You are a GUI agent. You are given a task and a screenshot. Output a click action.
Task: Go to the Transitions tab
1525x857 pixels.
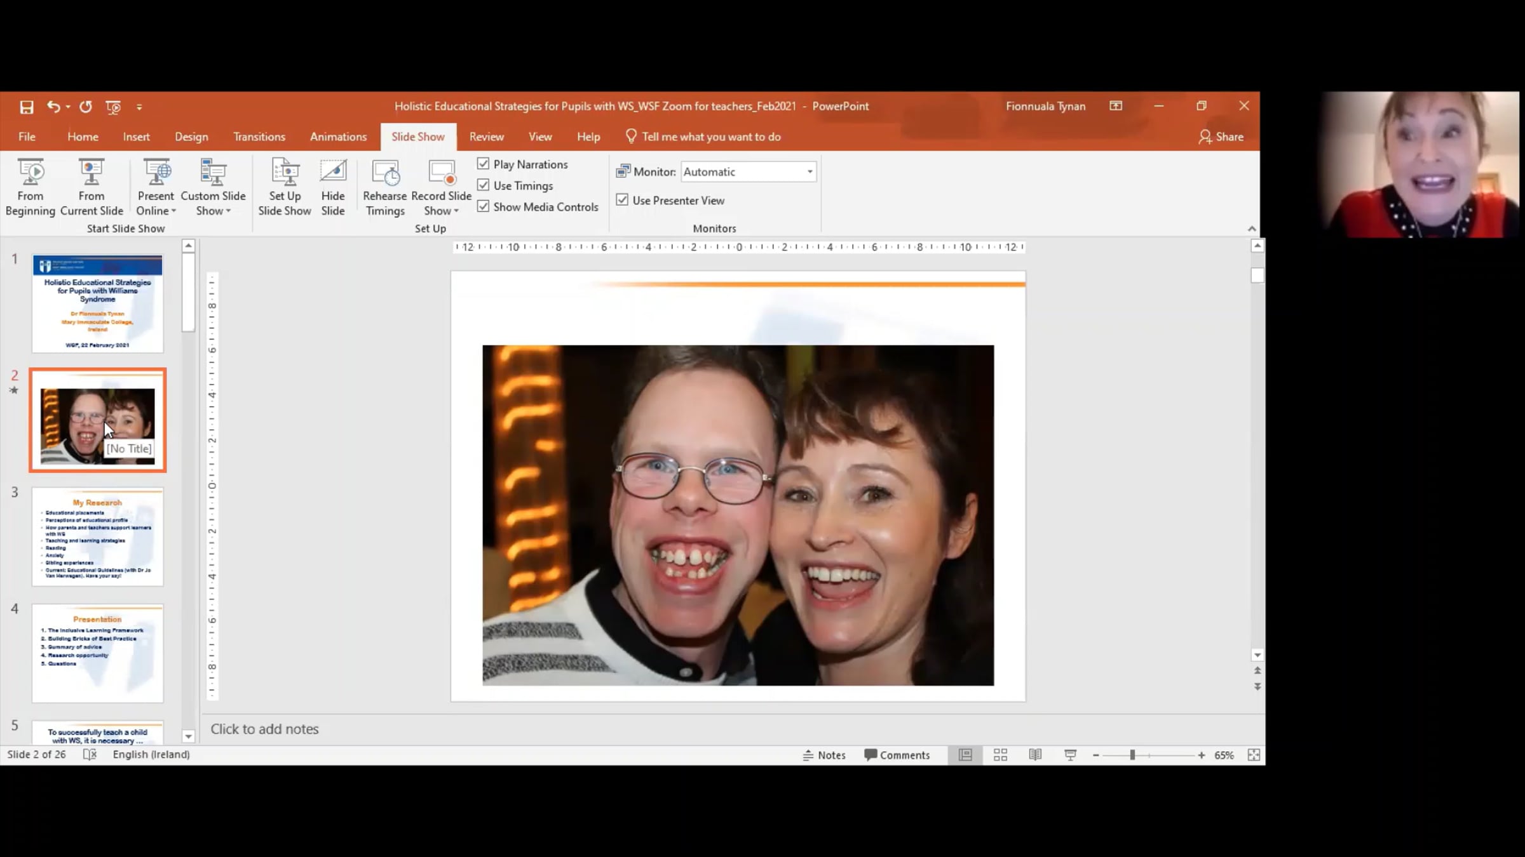click(x=259, y=136)
